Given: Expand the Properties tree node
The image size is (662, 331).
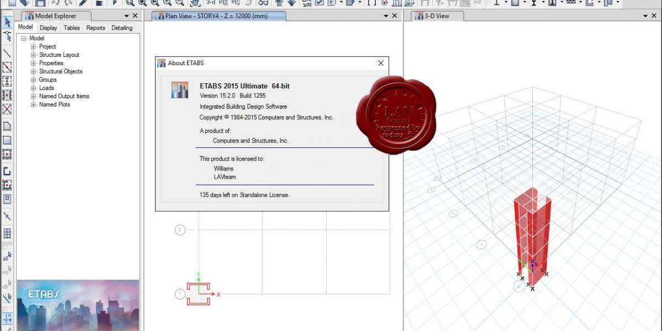Looking at the screenshot, I should tap(34, 63).
